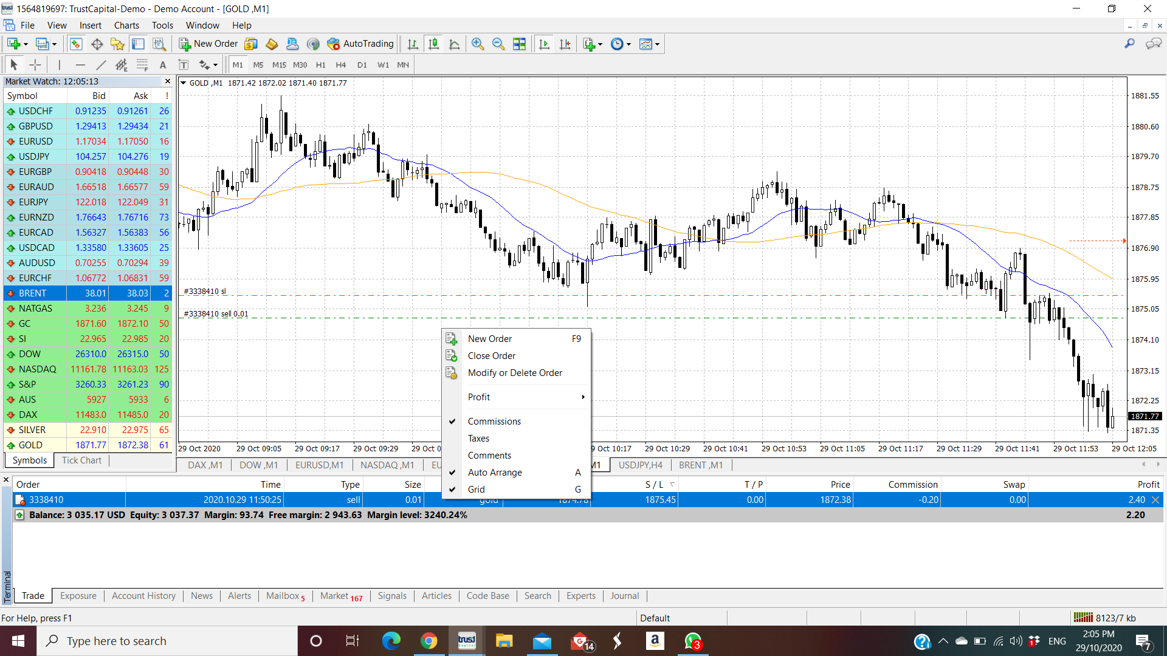Switch to the M5 timeframe
Screen dimensions: 1167x656
(x=258, y=64)
